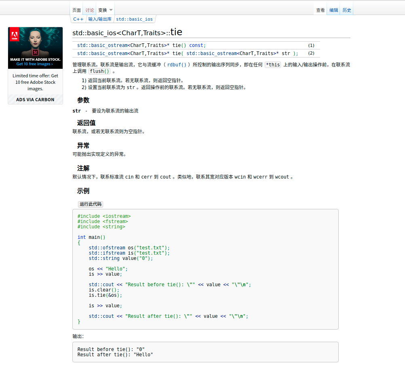Click the Adobe Stock ad image
The image size is (405, 366).
[35, 47]
